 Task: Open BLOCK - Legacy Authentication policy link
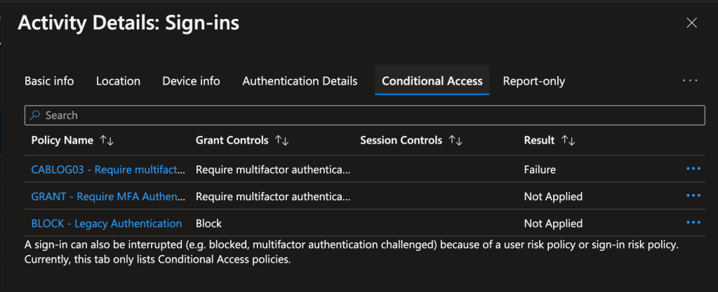point(106,223)
